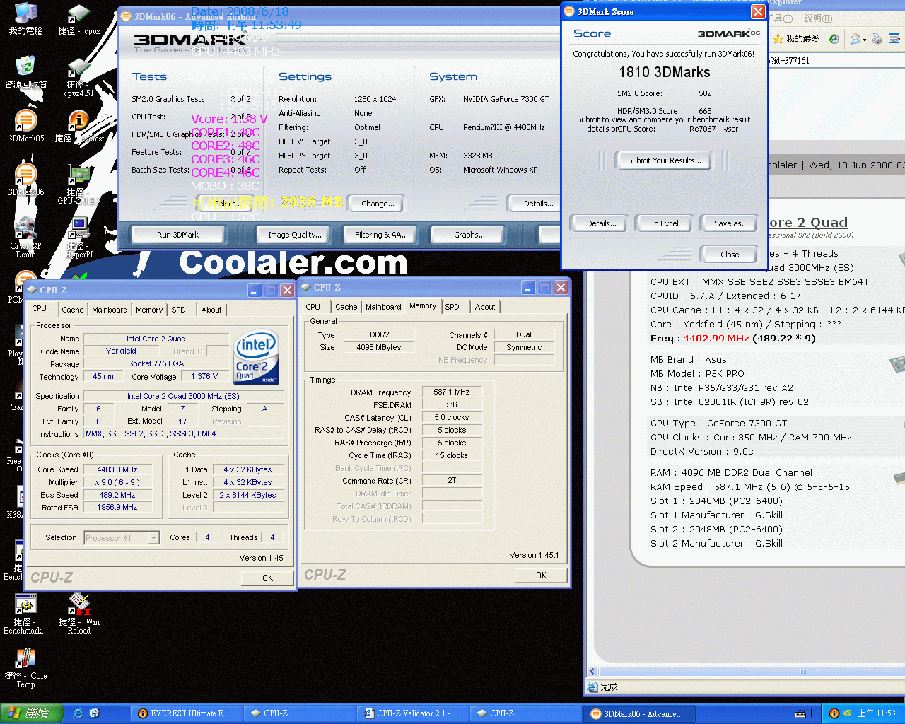Click the Intel Core 2 Quad logo

256,358
